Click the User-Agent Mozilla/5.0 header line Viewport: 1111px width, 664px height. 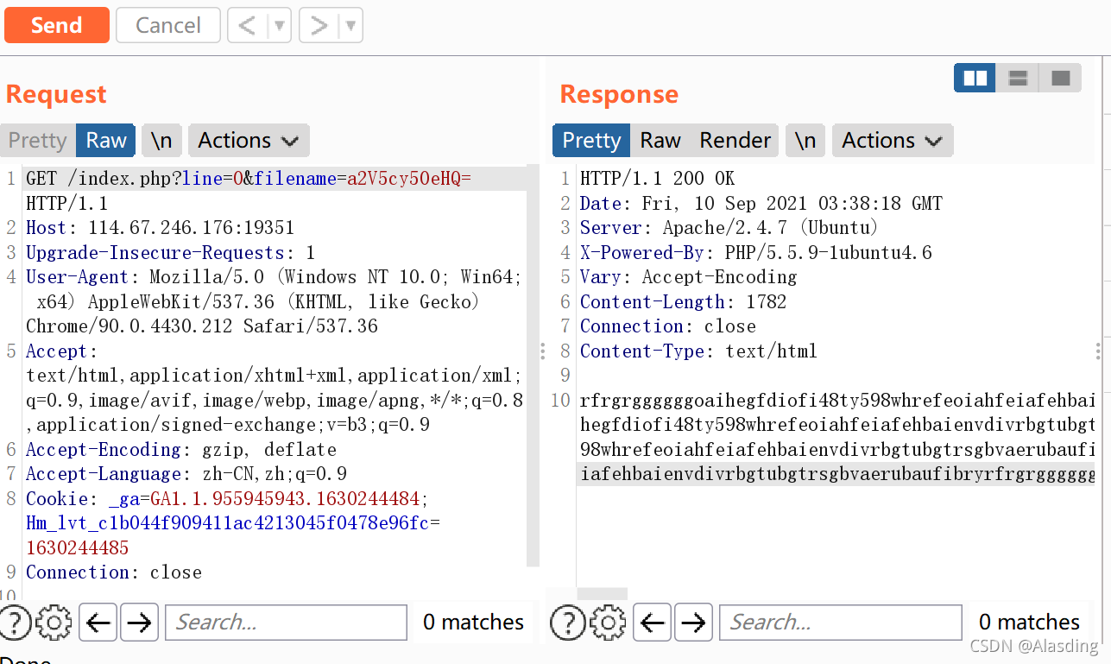tap(275, 277)
